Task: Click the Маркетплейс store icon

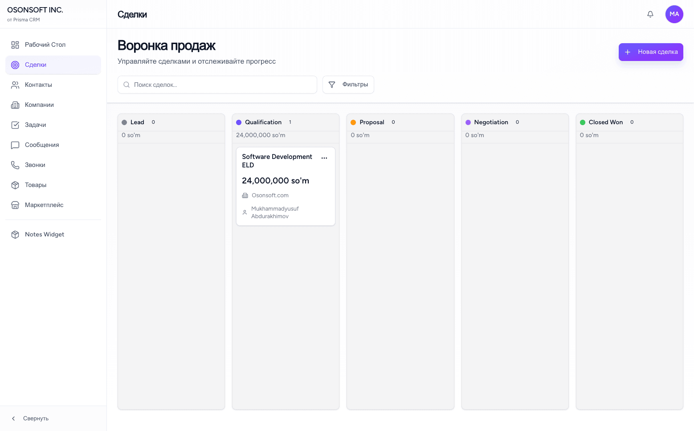Action: click(x=15, y=205)
